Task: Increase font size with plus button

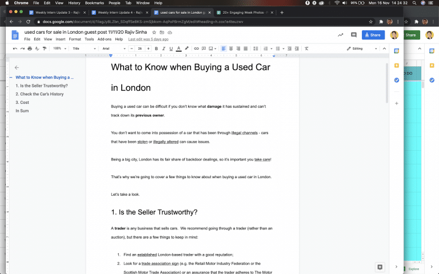Action: tap(149, 49)
